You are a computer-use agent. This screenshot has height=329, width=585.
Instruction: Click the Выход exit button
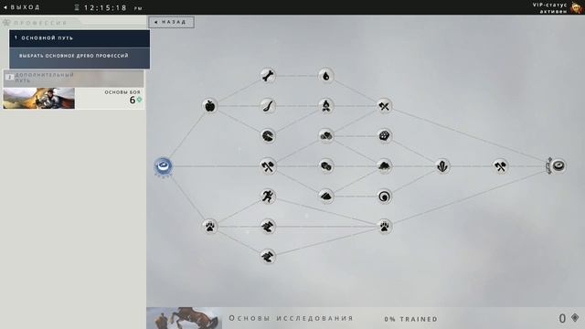pyautogui.click(x=22, y=7)
